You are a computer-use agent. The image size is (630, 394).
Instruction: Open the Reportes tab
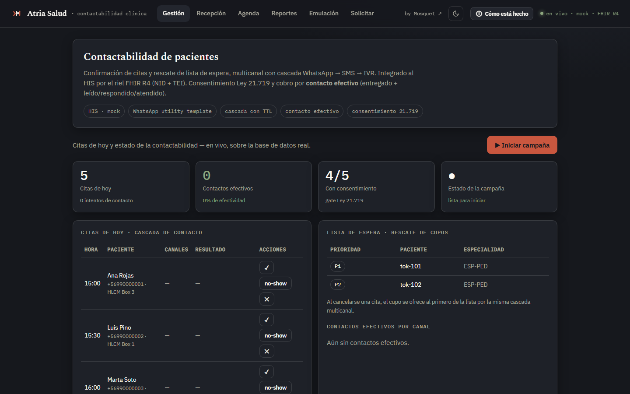[284, 14]
